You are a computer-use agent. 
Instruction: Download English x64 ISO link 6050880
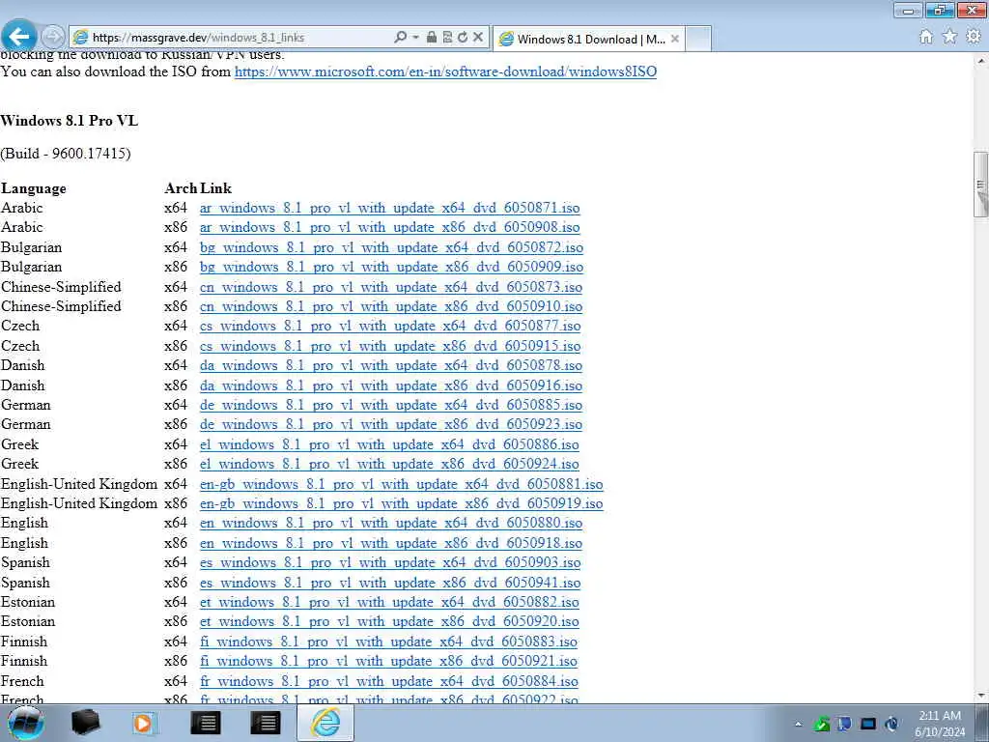point(391,523)
